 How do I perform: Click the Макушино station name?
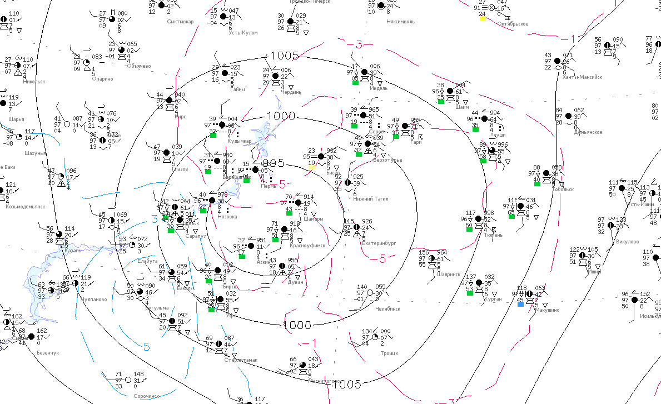click(x=547, y=310)
